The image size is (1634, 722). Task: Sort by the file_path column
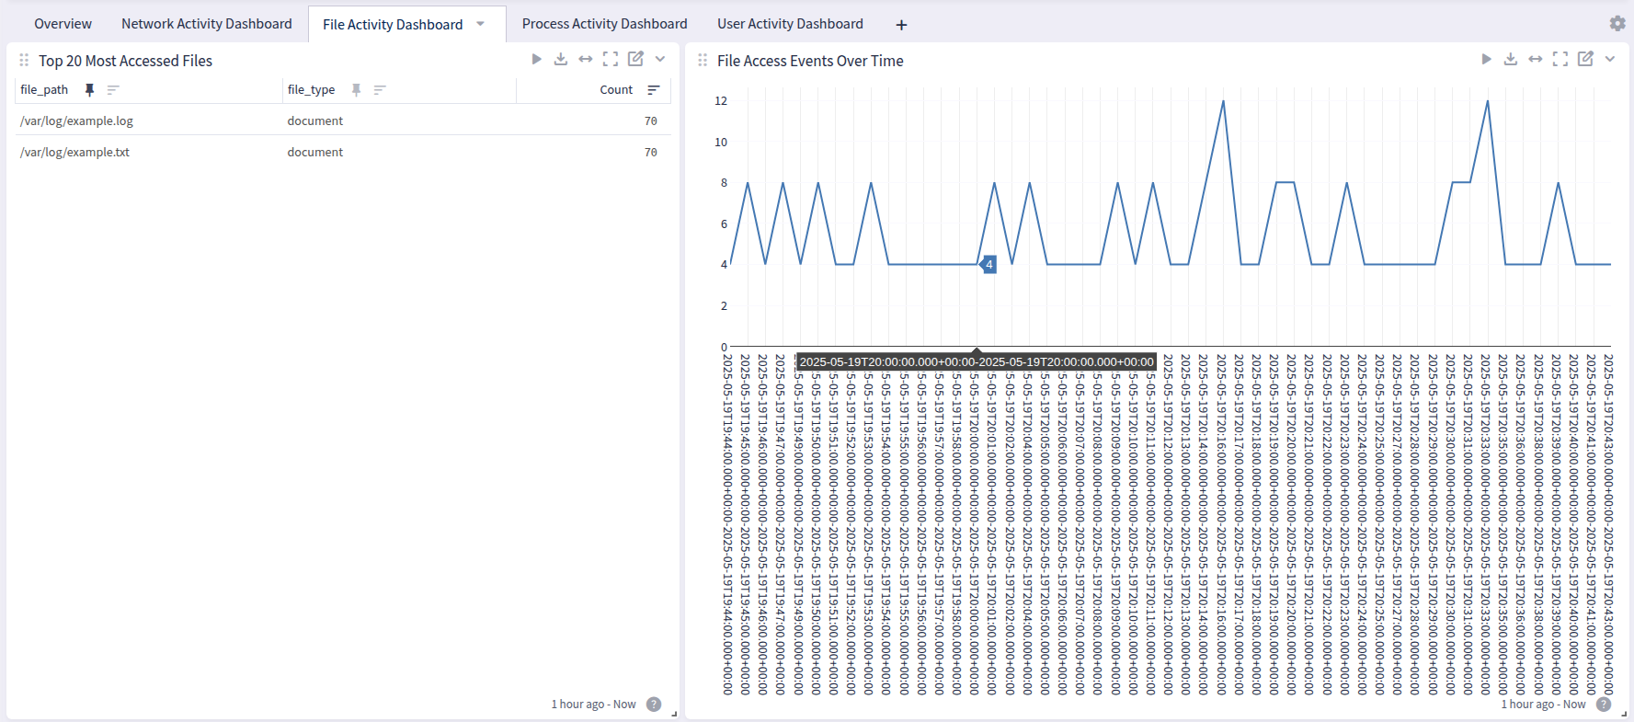point(113,90)
